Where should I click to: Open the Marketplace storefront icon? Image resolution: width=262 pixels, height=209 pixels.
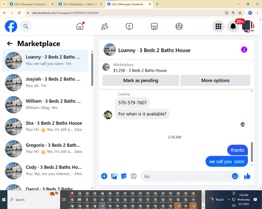coord(154,27)
